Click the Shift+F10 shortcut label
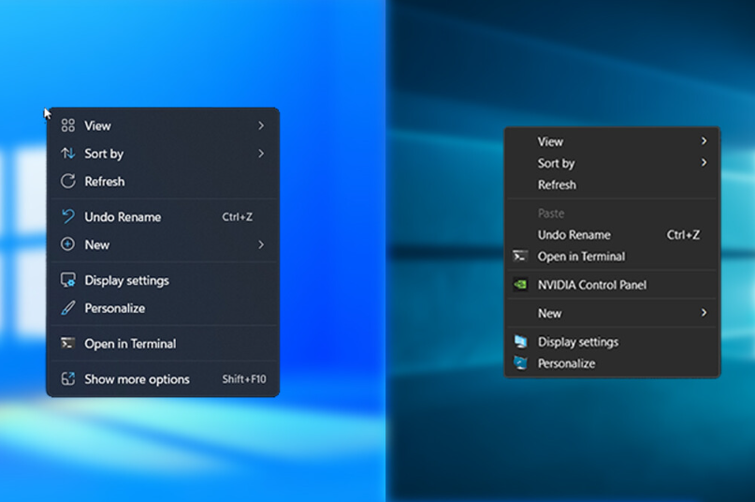The image size is (755, 502). [x=243, y=379]
